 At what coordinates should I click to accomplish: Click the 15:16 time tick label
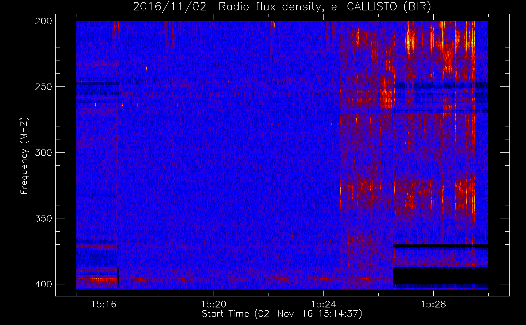[104, 305]
